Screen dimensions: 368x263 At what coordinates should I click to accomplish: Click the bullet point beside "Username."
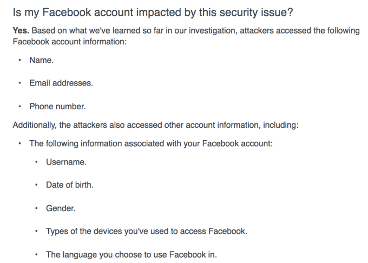[36, 162]
